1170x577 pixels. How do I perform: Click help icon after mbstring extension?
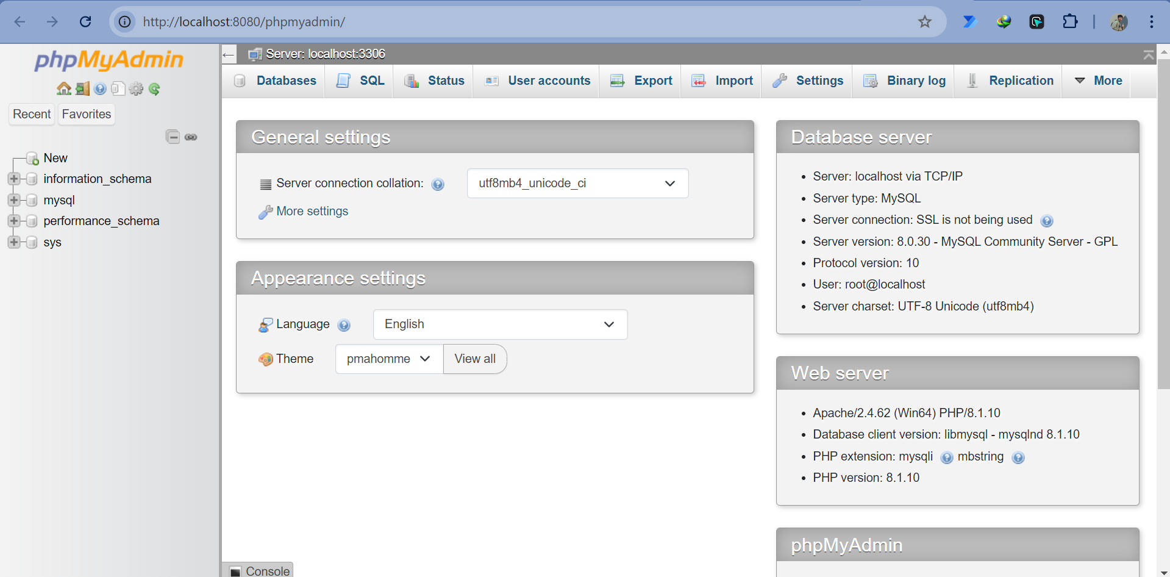coord(1018,457)
